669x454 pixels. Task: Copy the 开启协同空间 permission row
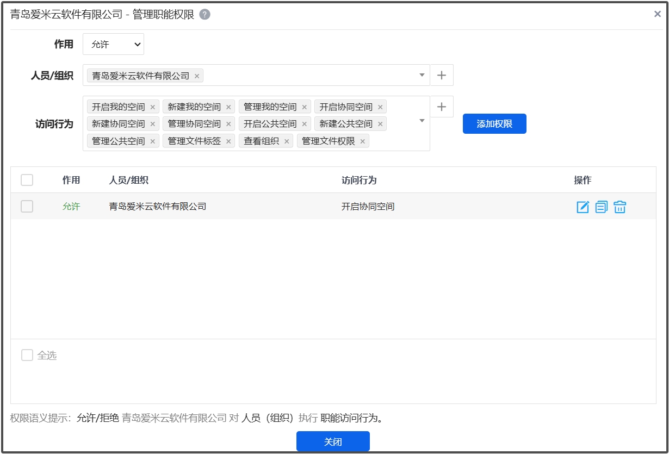[601, 207]
